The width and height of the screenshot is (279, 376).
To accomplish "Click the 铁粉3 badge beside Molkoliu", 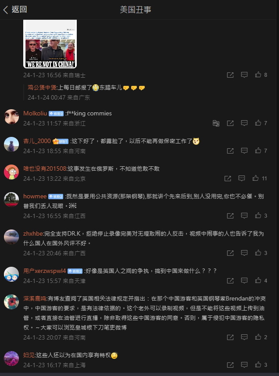I will click(x=56, y=114).
